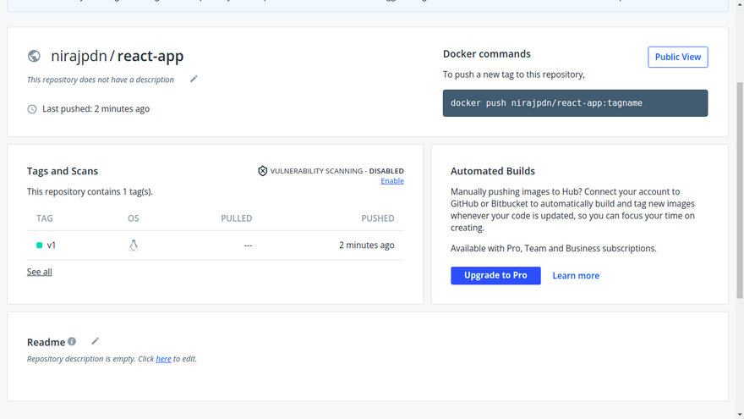
Task: Open See all tags link
Action: [x=40, y=273]
